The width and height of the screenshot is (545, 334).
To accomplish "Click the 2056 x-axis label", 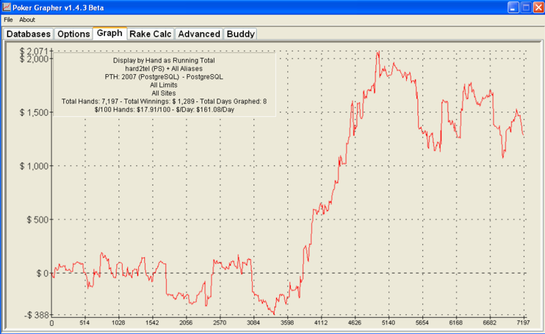I will pyautogui.click(x=186, y=323).
